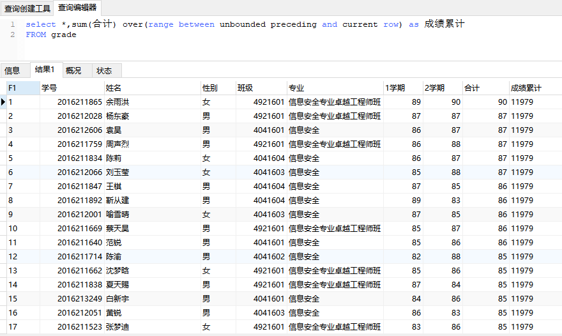The image size is (562, 336).
Task: Click the current-row arrow indicator on row 1
Action: pos(3,102)
